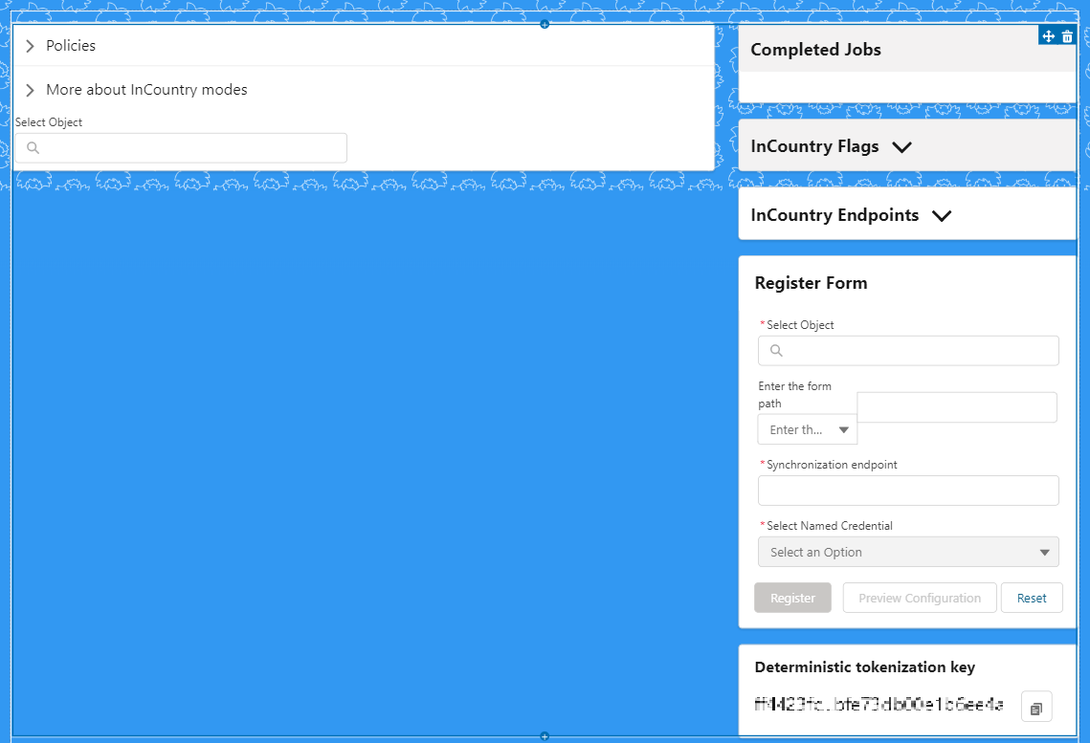Click the move handle icon on Completed Jobs

[x=1048, y=36]
